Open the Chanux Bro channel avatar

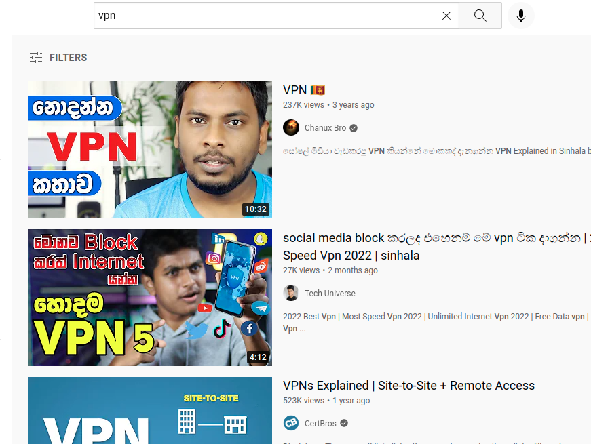291,127
